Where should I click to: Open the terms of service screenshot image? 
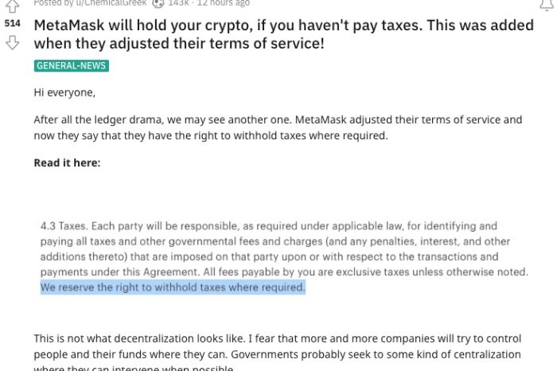coord(284,256)
